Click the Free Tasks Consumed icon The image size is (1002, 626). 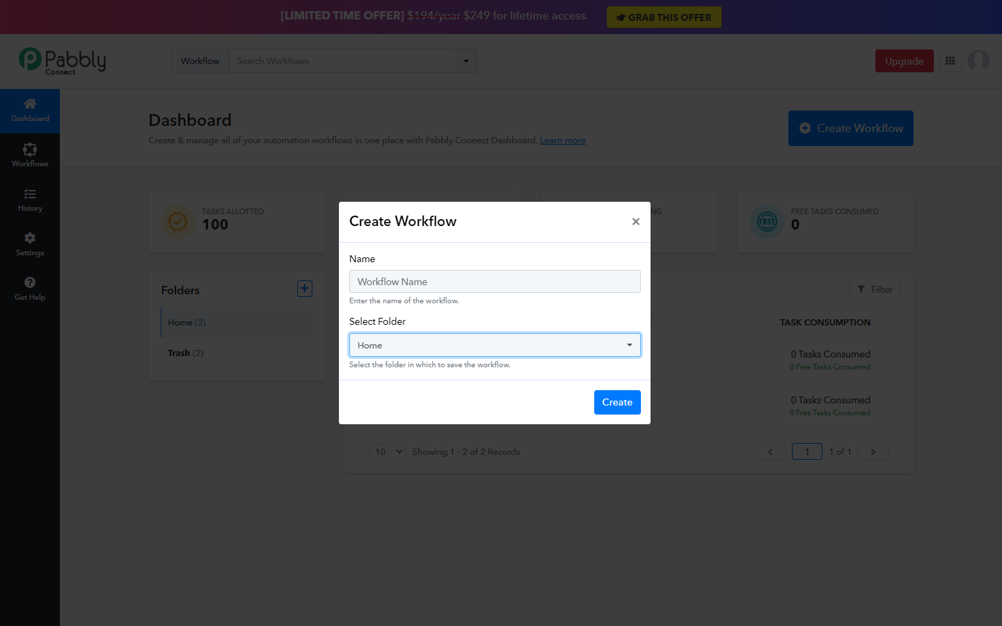[767, 222]
